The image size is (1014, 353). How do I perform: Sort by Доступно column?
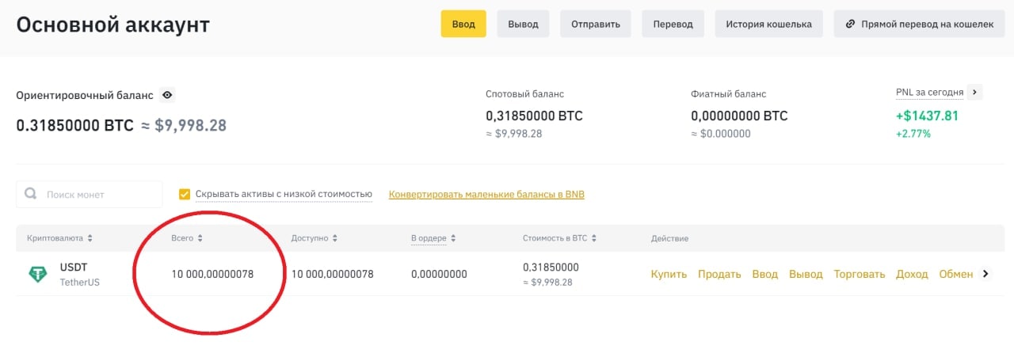pos(335,238)
